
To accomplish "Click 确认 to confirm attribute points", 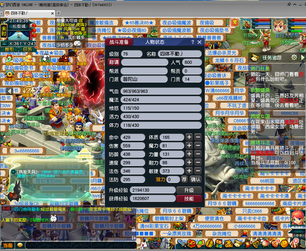I will tap(195, 179).
